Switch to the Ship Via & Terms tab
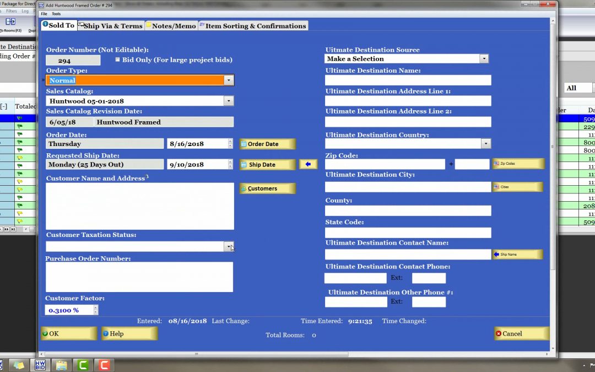595x372 pixels. 111,26
